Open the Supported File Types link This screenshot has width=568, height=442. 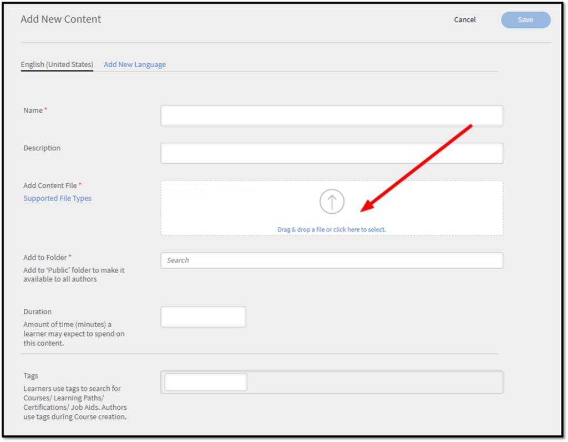coord(57,198)
